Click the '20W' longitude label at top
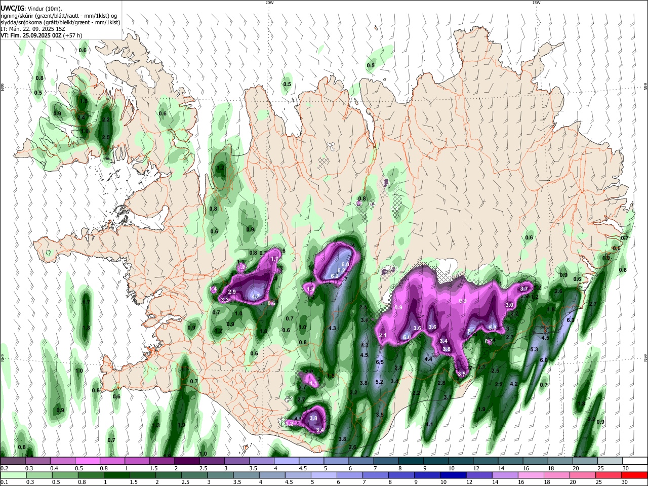 click(x=269, y=3)
